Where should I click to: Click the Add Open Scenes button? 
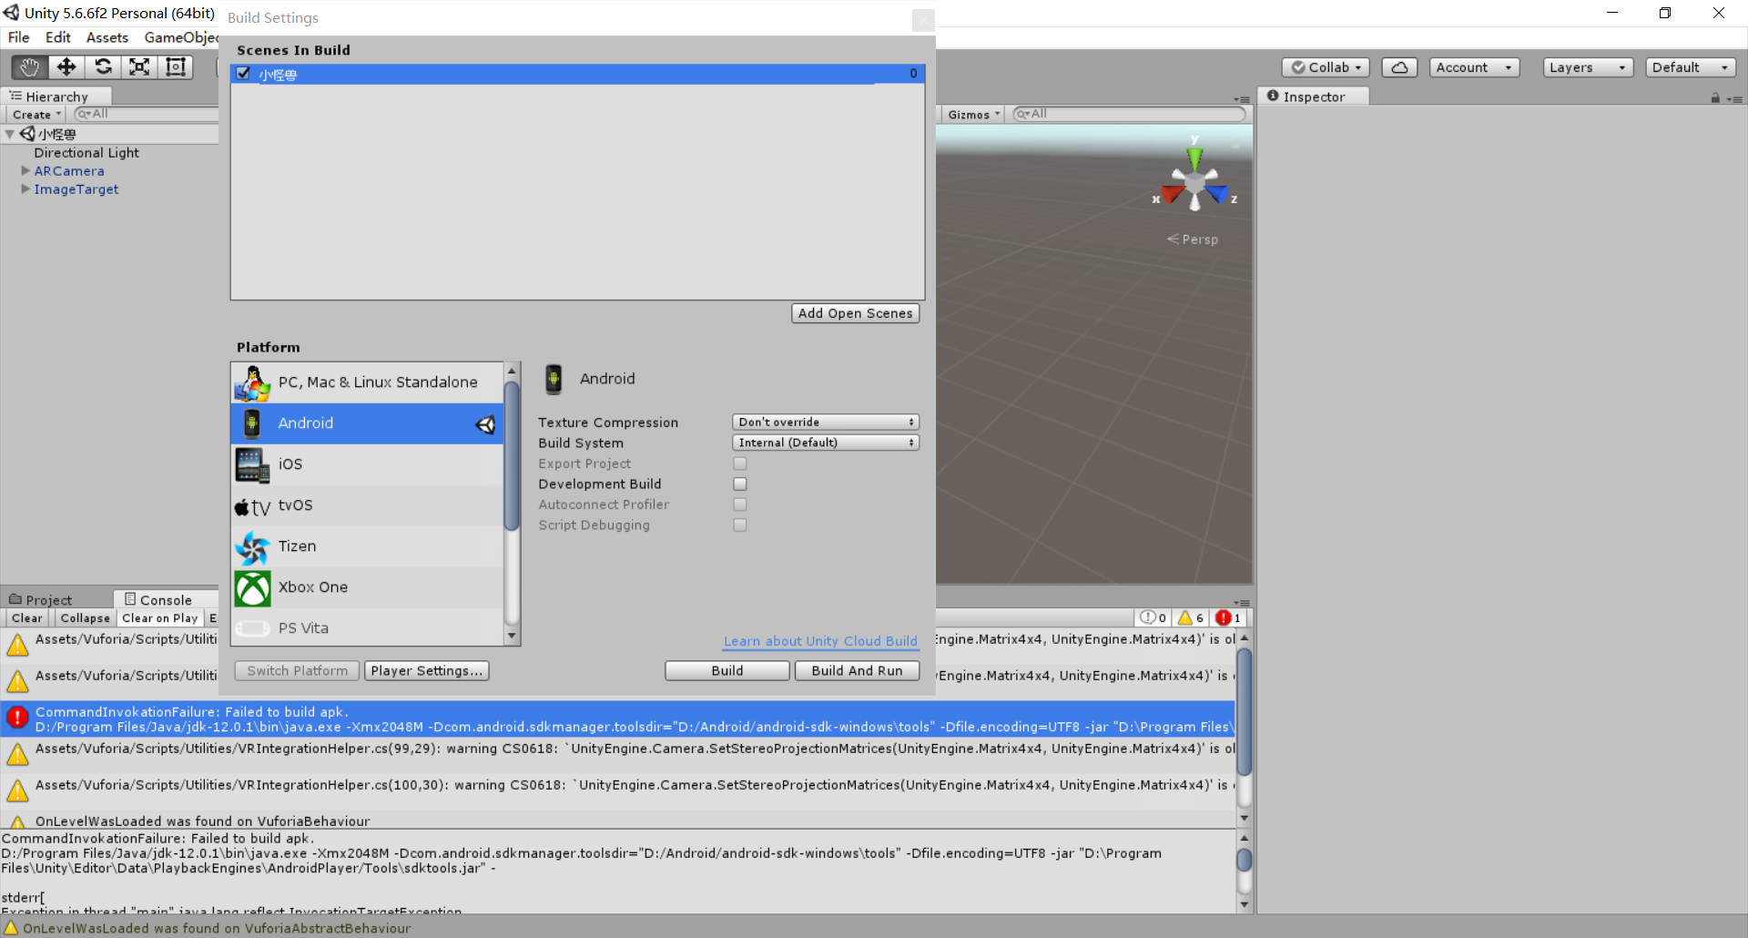(x=855, y=313)
